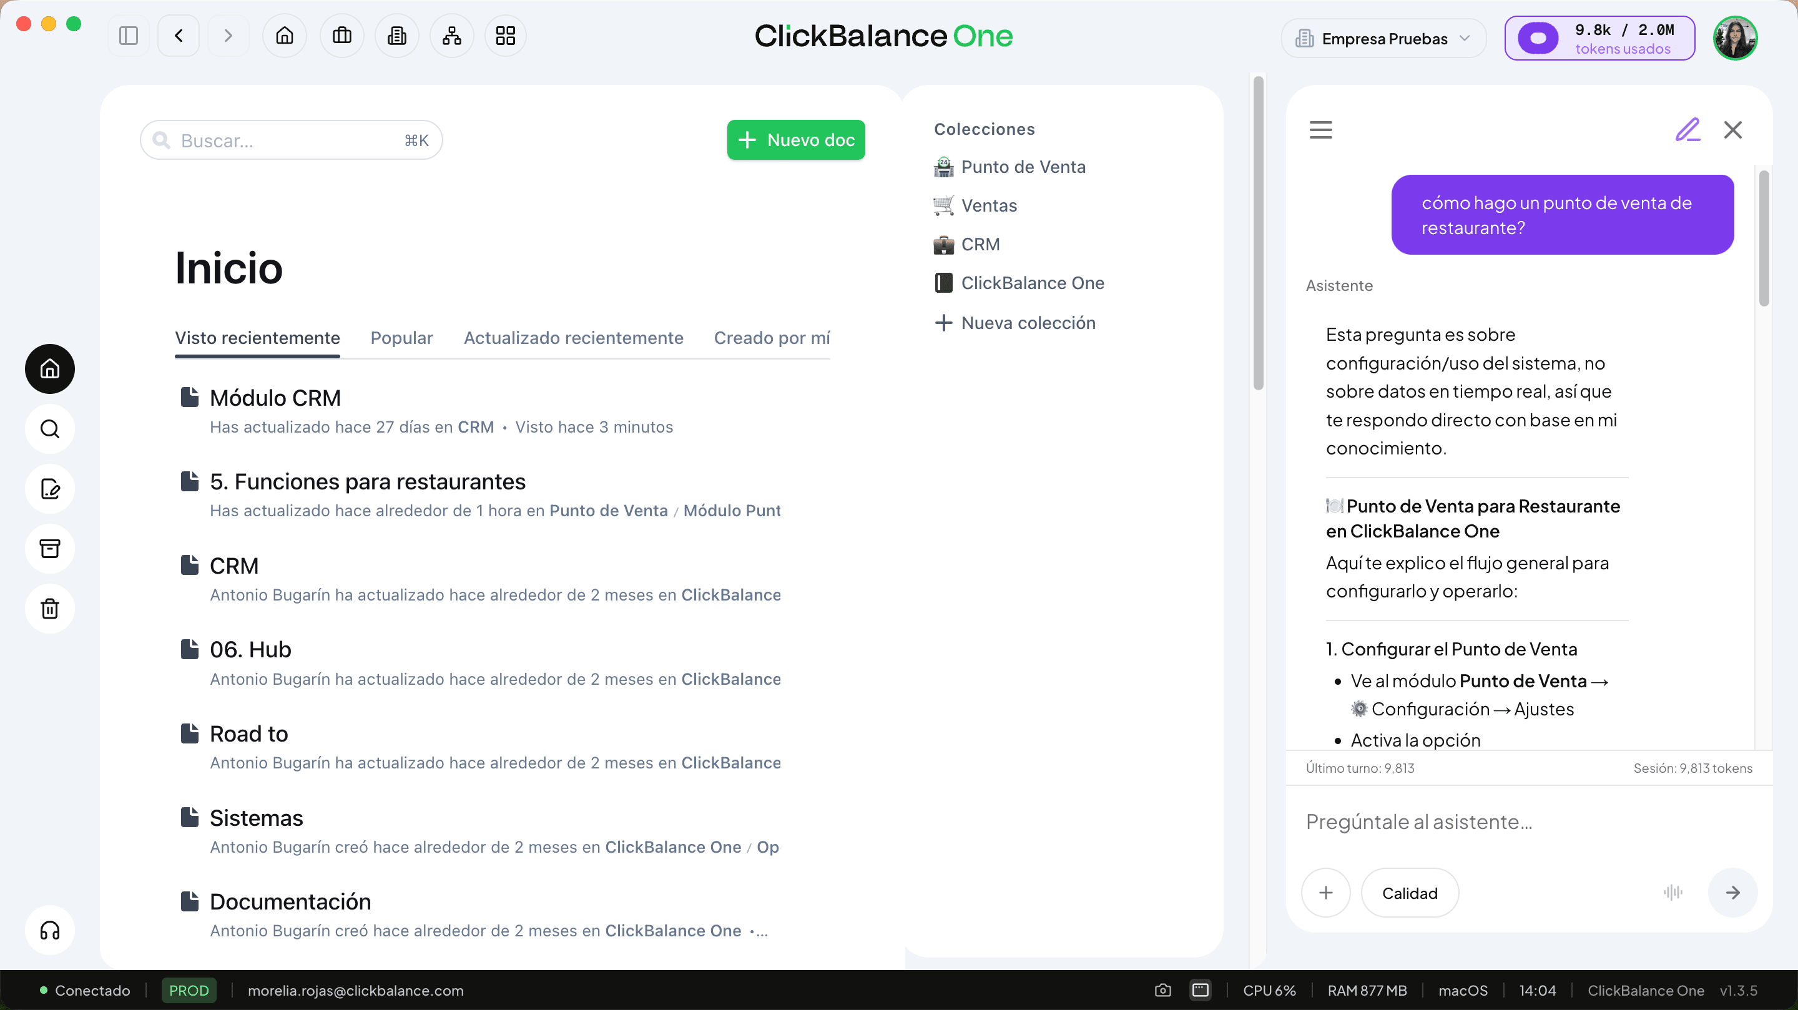Start a new chat with pencil icon
Image resolution: width=1798 pixels, height=1010 pixels.
click(1687, 130)
